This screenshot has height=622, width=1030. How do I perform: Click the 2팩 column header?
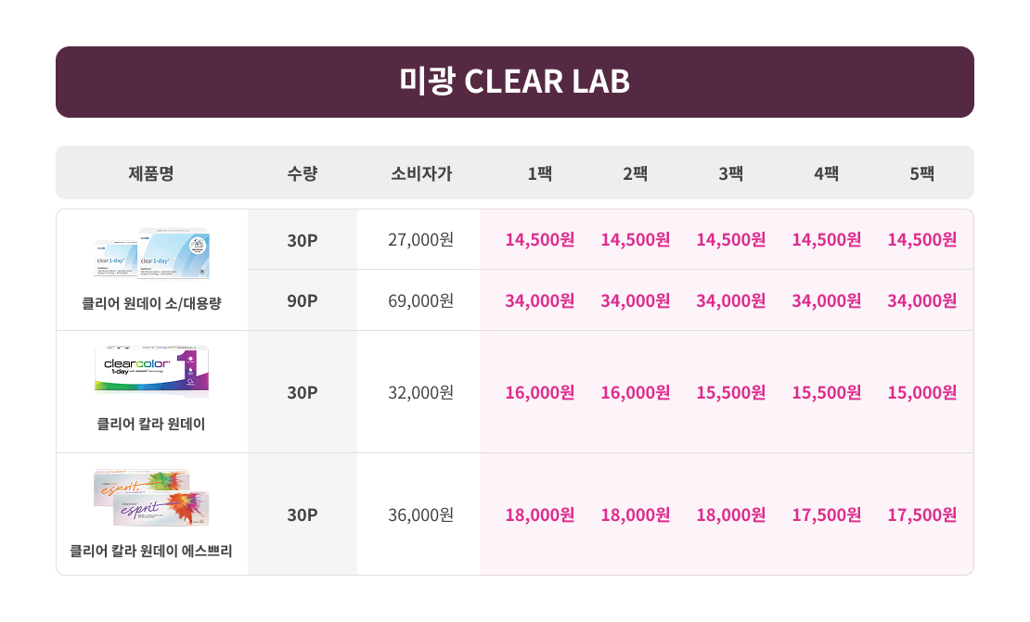coord(636,172)
